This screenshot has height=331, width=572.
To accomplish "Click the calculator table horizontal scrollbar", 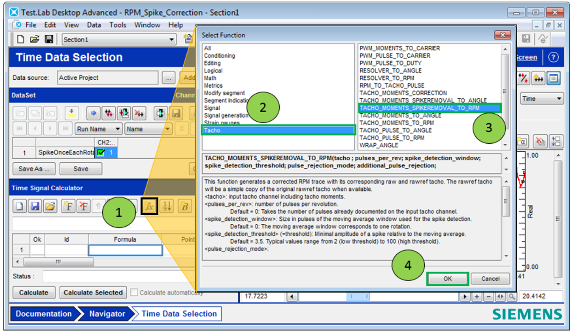I will [x=58, y=261].
